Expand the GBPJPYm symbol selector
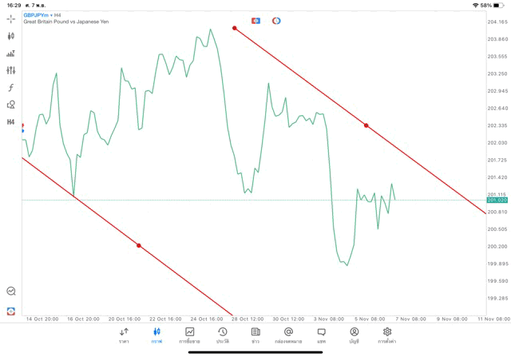 point(39,15)
